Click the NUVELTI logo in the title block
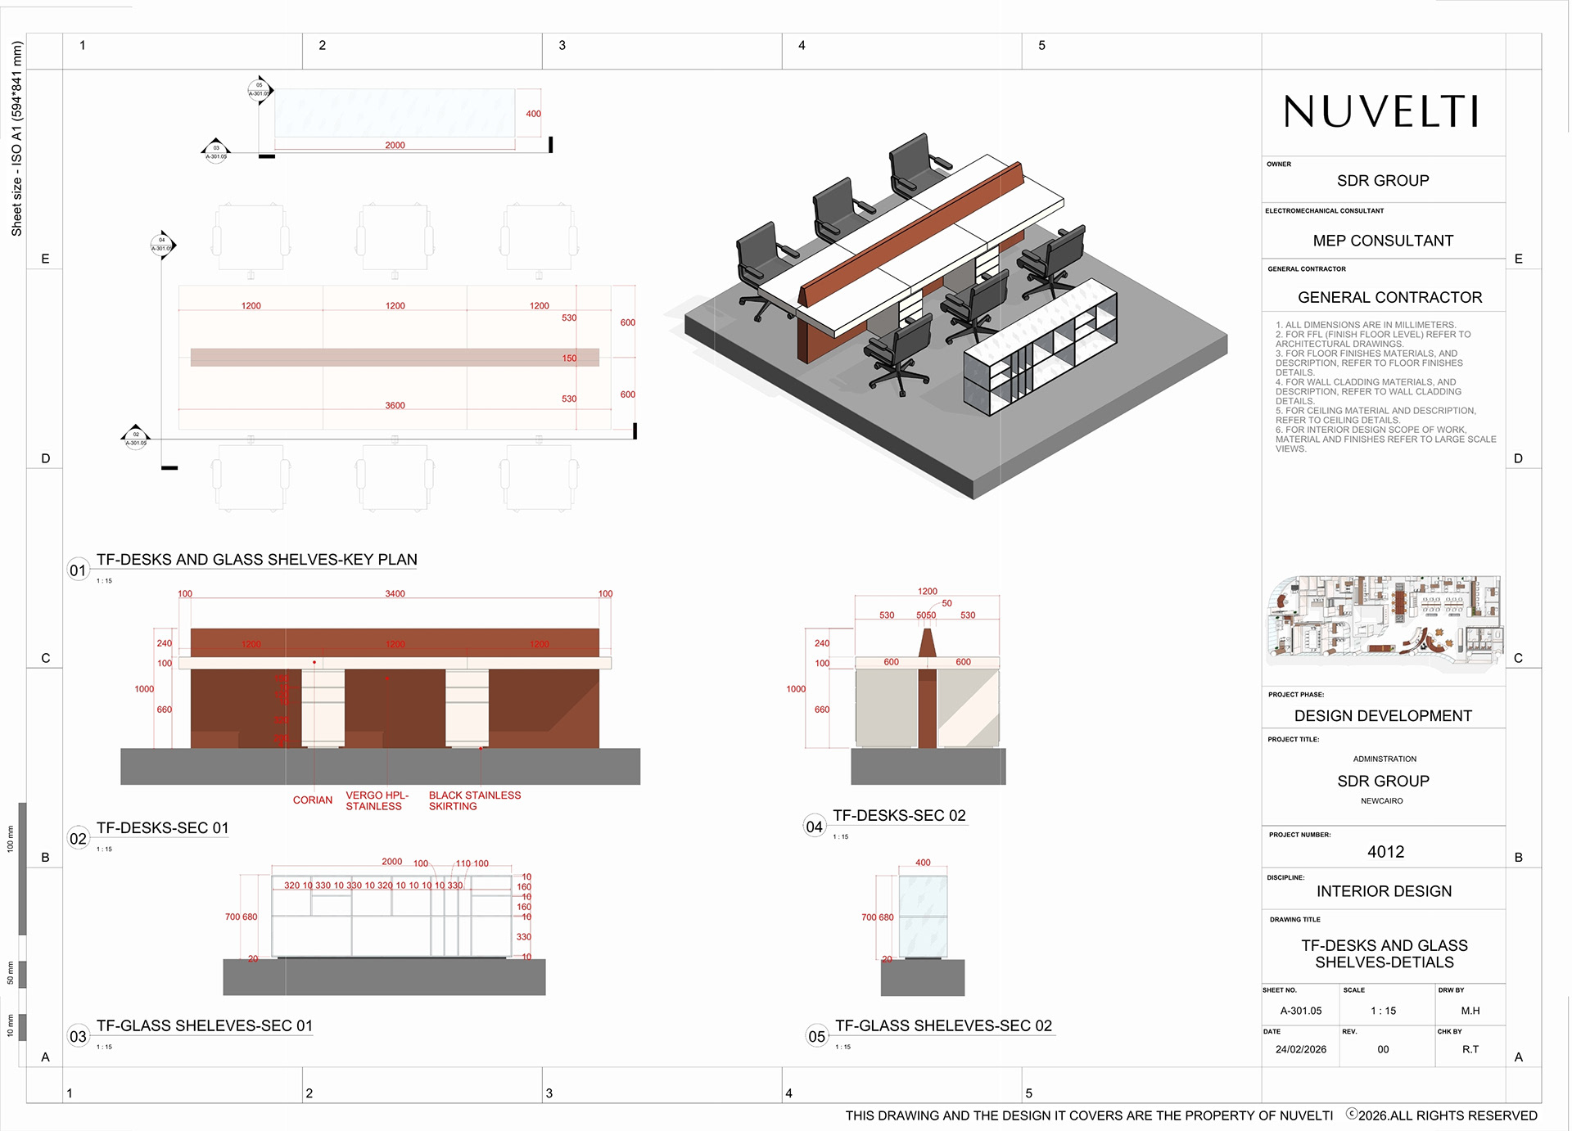The height and width of the screenshot is (1131, 1572). coord(1382,111)
